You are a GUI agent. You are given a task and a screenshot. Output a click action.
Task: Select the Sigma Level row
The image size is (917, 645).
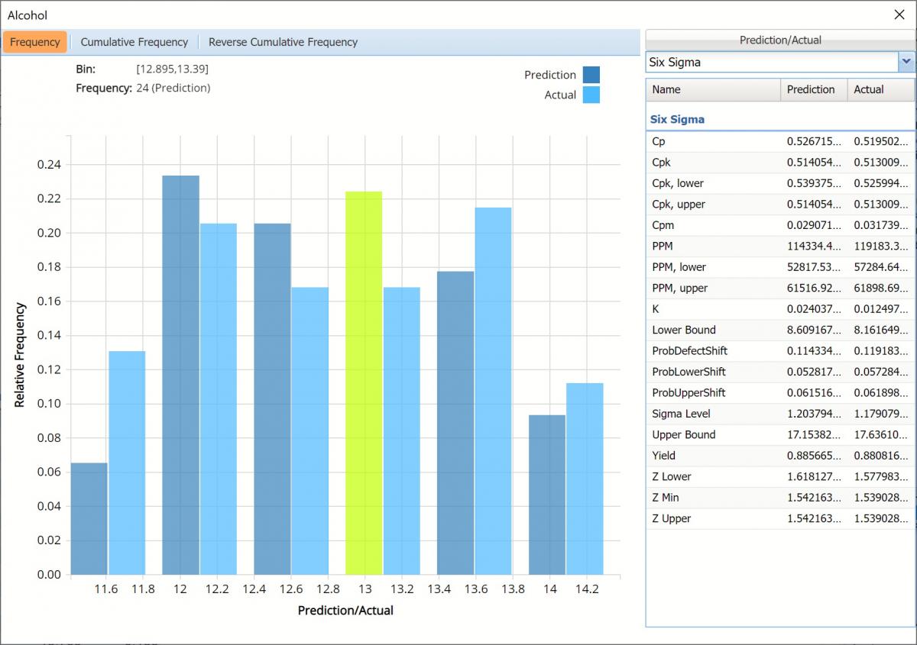779,414
